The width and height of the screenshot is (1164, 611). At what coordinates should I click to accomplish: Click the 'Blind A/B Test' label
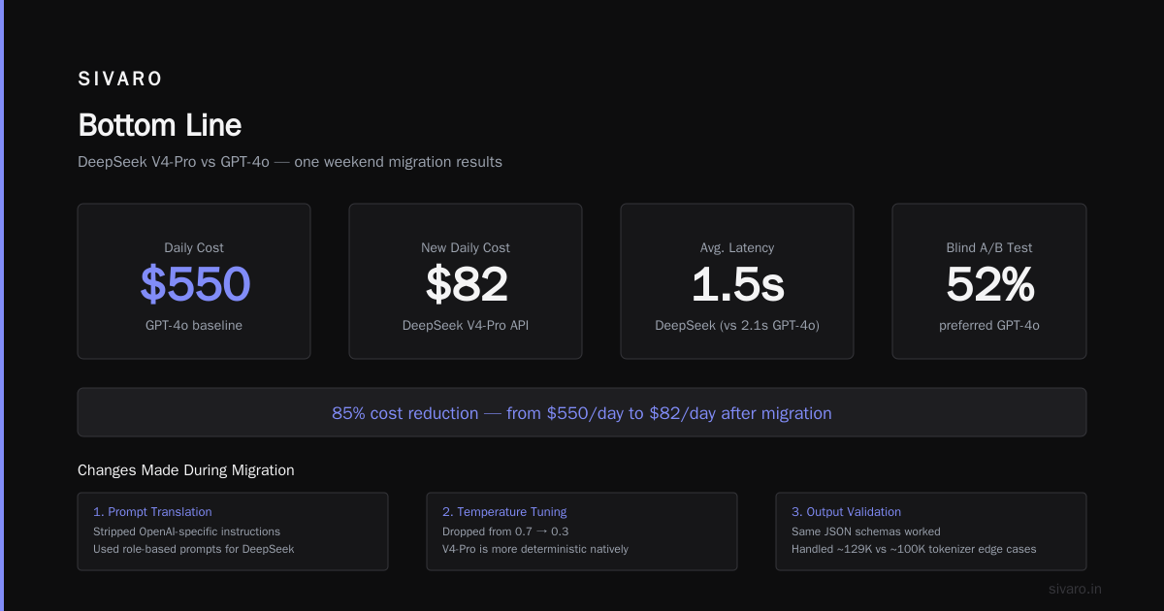click(989, 247)
